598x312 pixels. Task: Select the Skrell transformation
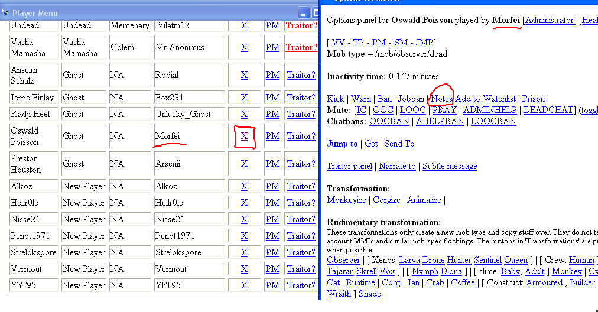tap(366, 271)
